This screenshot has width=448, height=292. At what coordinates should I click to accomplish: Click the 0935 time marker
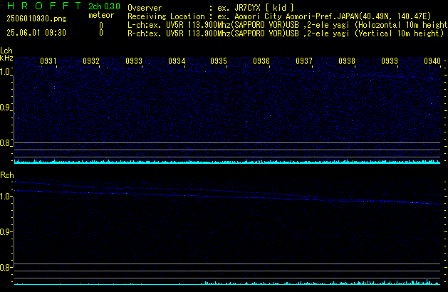click(219, 61)
